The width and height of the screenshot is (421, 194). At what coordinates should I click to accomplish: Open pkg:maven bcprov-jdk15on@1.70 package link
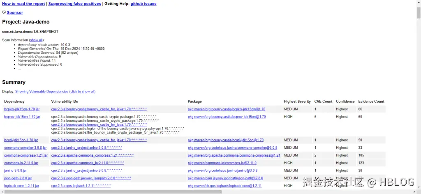(x=227, y=117)
